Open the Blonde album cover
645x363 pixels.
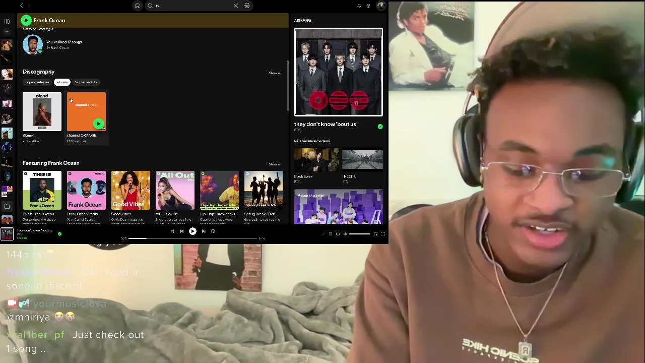tap(42, 111)
